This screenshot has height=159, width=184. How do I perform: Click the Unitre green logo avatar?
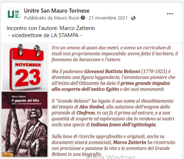click(x=14, y=14)
